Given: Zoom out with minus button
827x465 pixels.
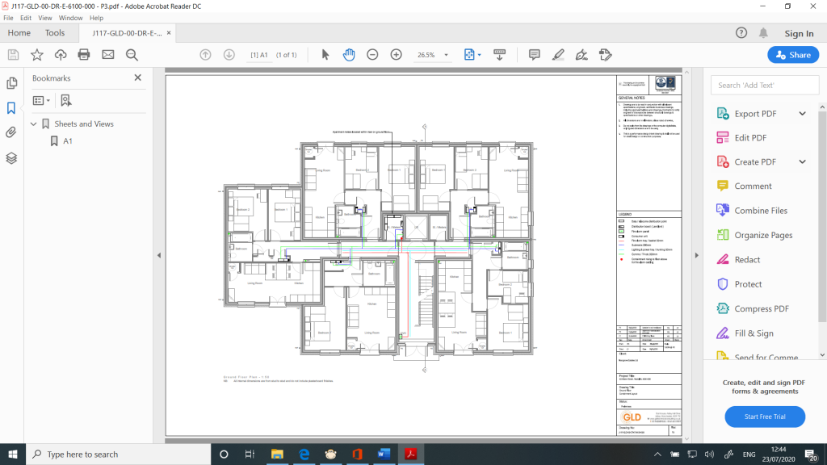Looking at the screenshot, I should tap(372, 55).
